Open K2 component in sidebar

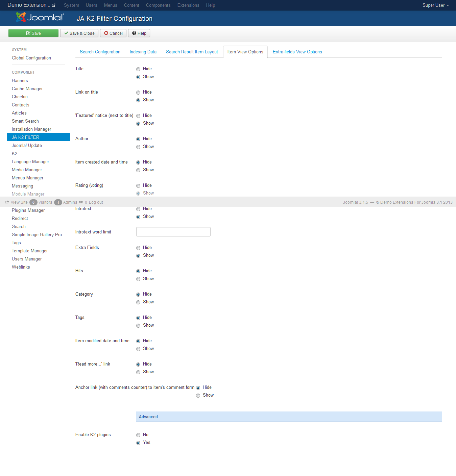click(15, 154)
